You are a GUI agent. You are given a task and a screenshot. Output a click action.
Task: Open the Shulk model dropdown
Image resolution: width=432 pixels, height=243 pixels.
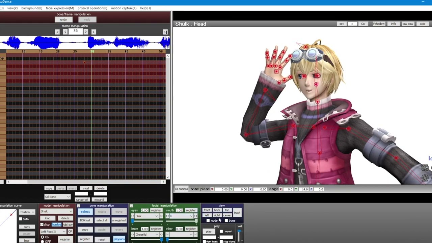(x=56, y=212)
